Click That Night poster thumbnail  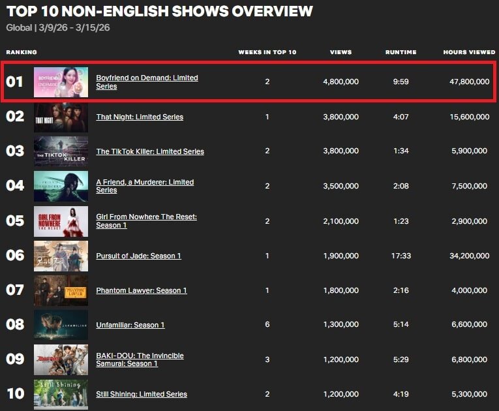pyautogui.click(x=61, y=117)
